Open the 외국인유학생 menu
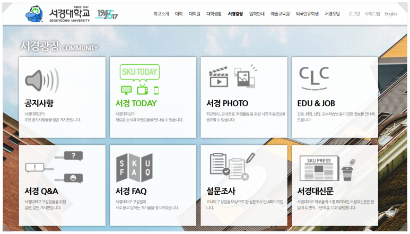The width and height of the screenshot is (410, 234). tap(307, 14)
